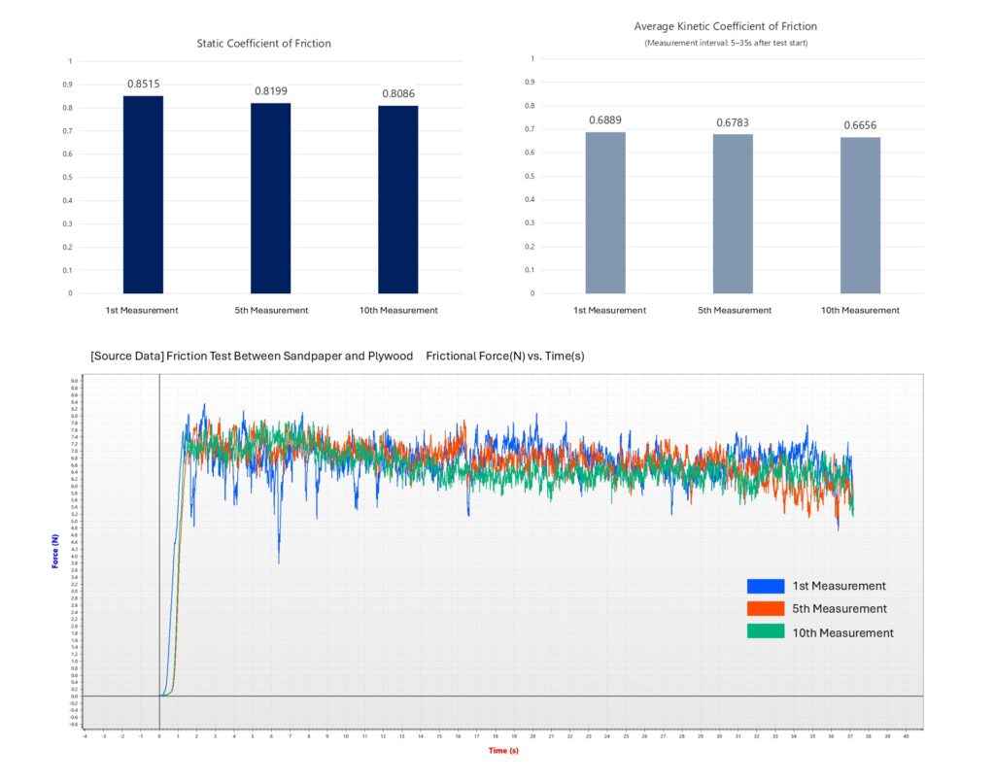Click the measurement interval subtitle text
Image resolution: width=995 pixels, height=783 pixels.
pos(725,43)
